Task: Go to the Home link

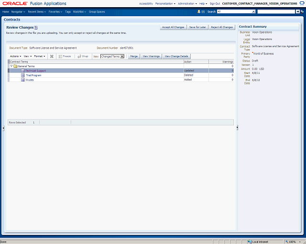Action: (x=5, y=11)
